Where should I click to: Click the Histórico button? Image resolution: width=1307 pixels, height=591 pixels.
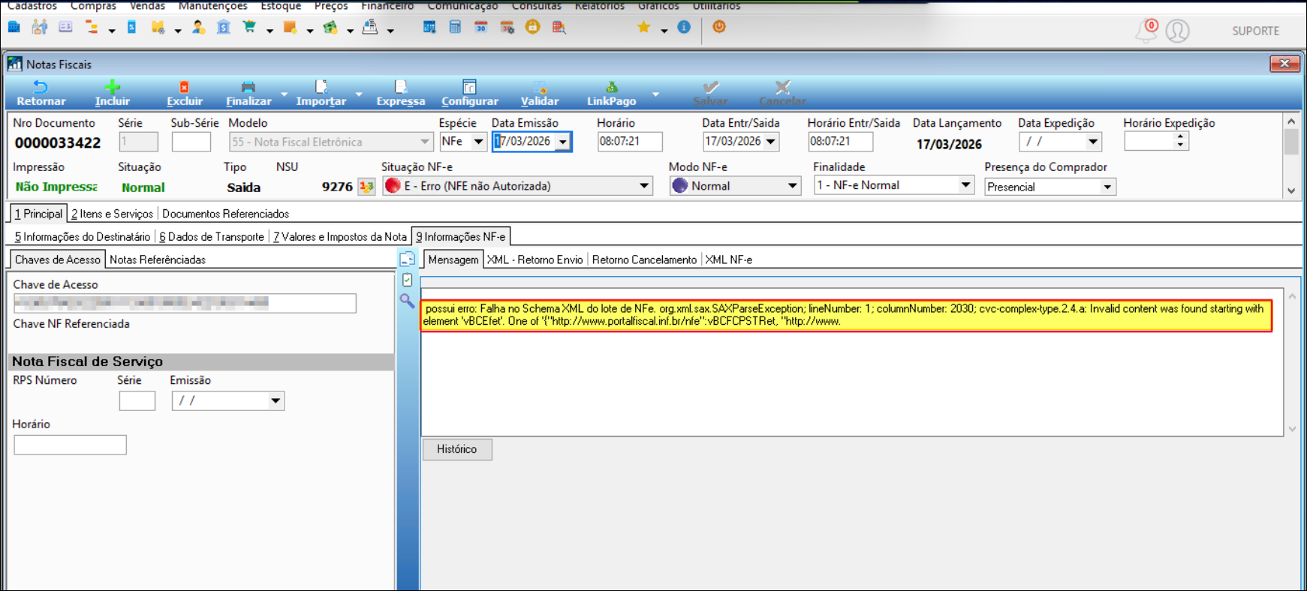tap(456, 449)
